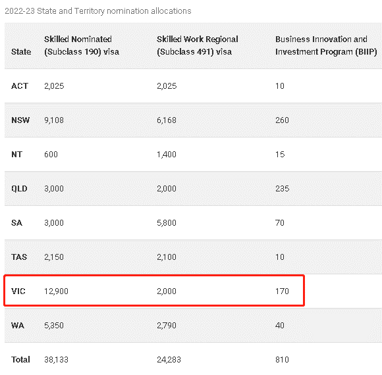Click the ACT row label
Viewport: 382px width, 375px height.
click(20, 86)
